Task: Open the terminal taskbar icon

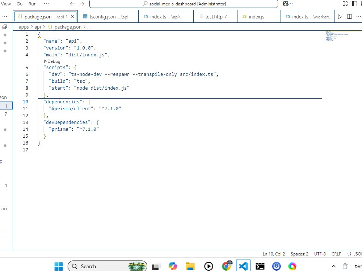Action: 260,266
